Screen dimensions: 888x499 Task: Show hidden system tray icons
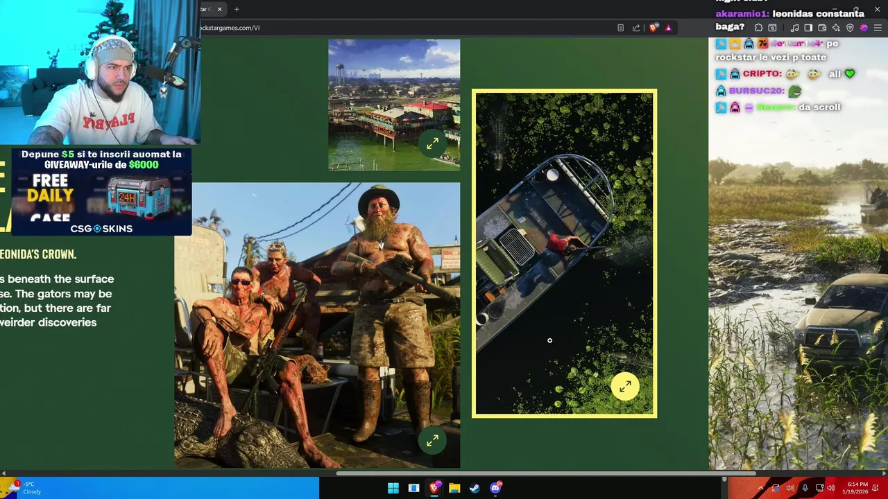click(x=760, y=488)
